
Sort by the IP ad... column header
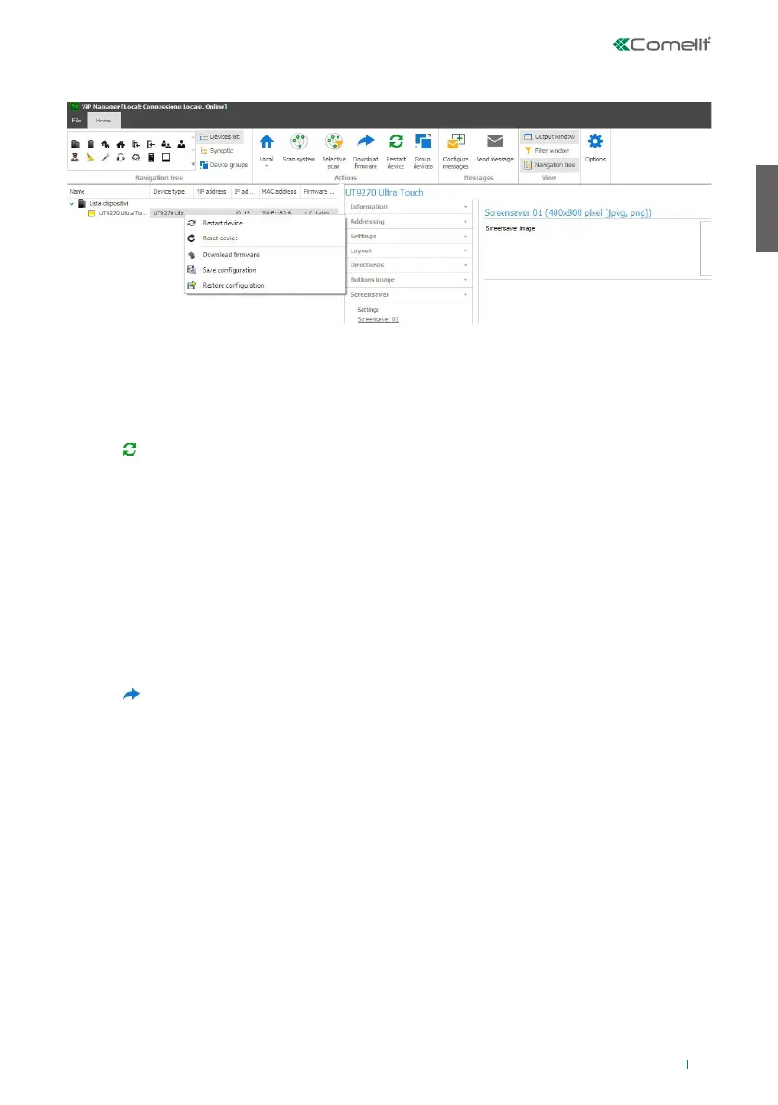pos(244,192)
